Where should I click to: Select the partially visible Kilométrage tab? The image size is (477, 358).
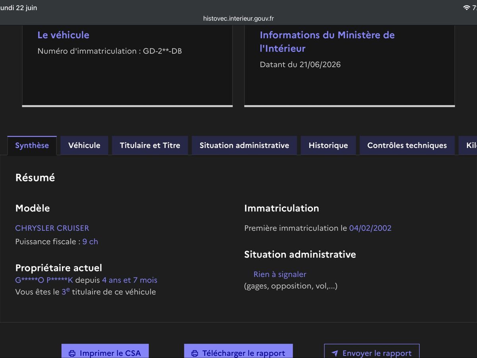pyautogui.click(x=468, y=145)
